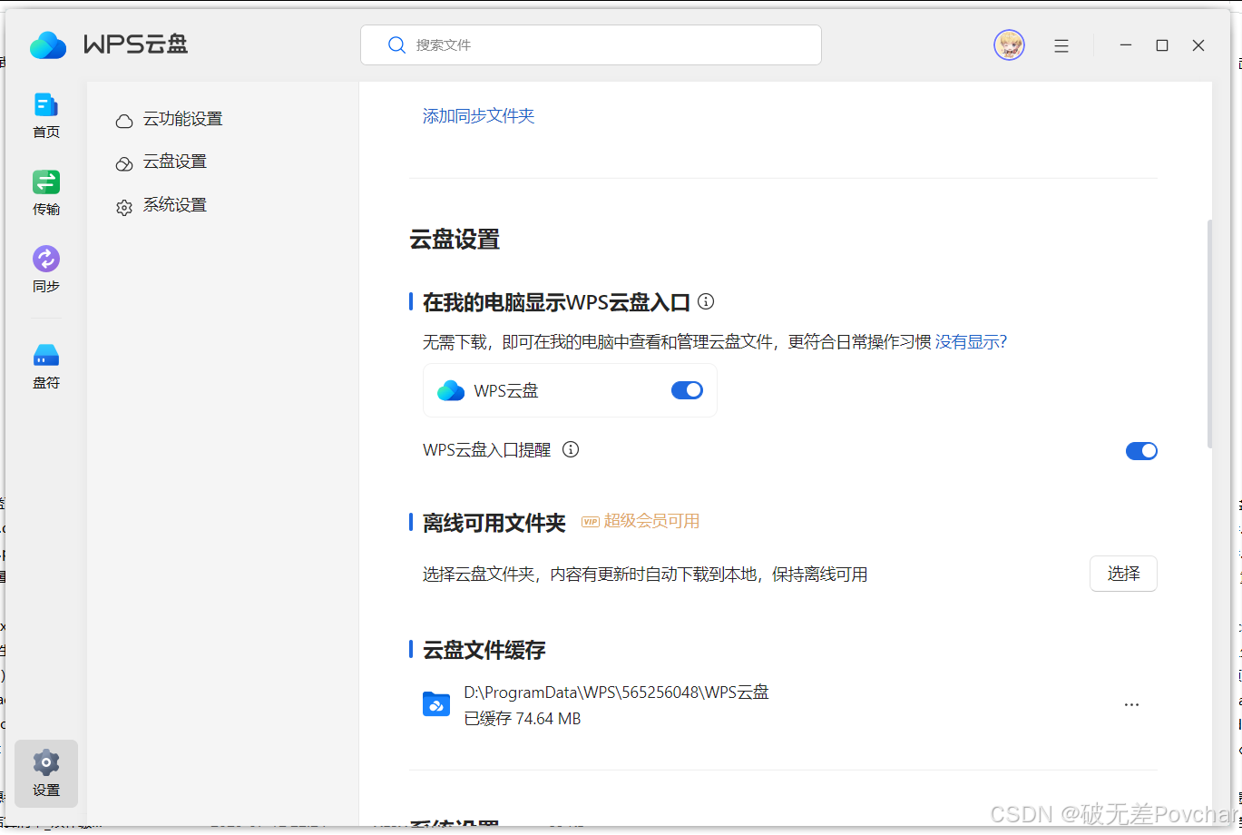This screenshot has height=835, width=1242.
Task: Click into the 搜索文件 search field
Action: coord(591,44)
